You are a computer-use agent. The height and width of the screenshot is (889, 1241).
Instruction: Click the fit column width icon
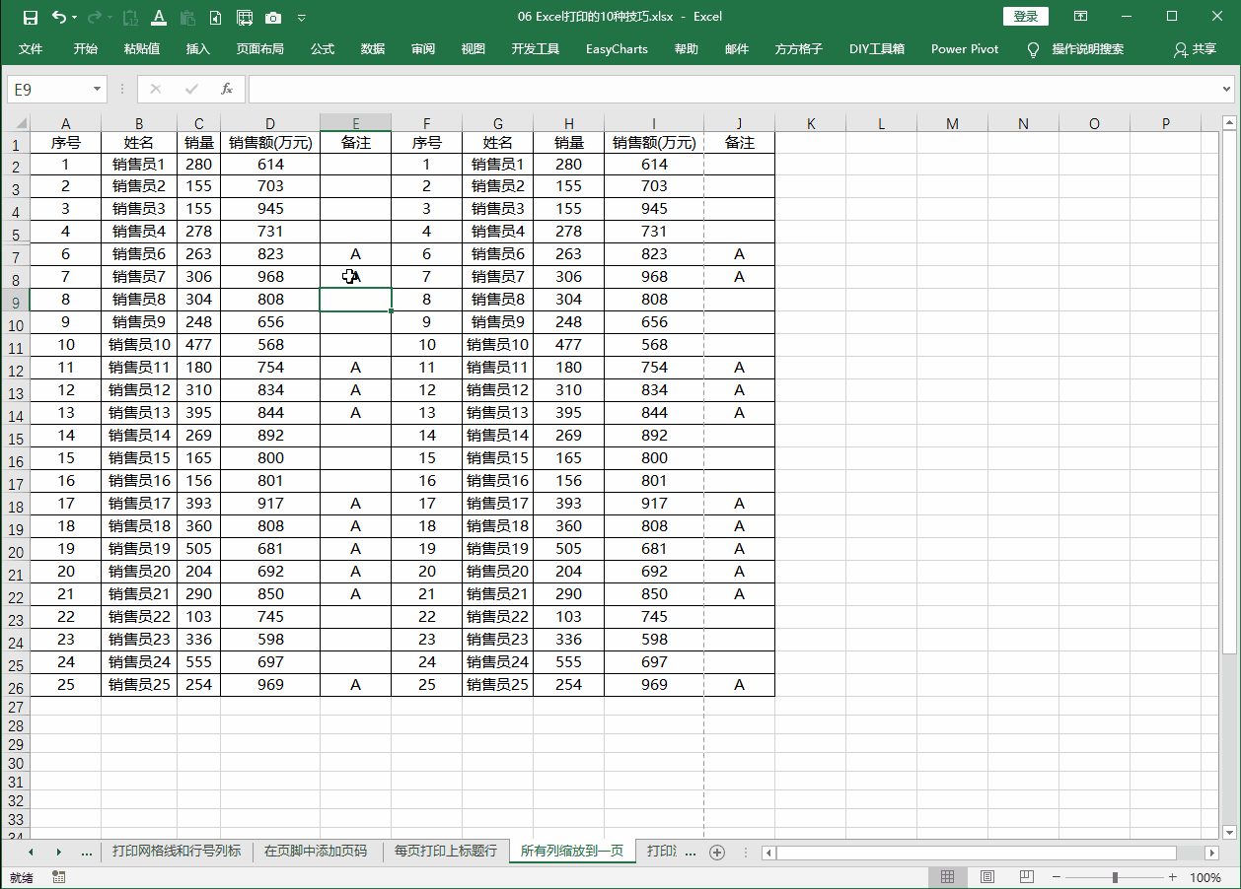pos(245,17)
